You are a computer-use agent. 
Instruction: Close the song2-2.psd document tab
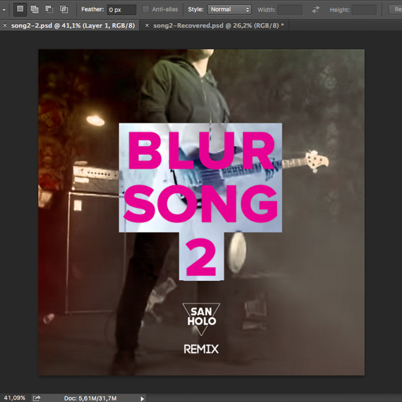pyautogui.click(x=5, y=25)
